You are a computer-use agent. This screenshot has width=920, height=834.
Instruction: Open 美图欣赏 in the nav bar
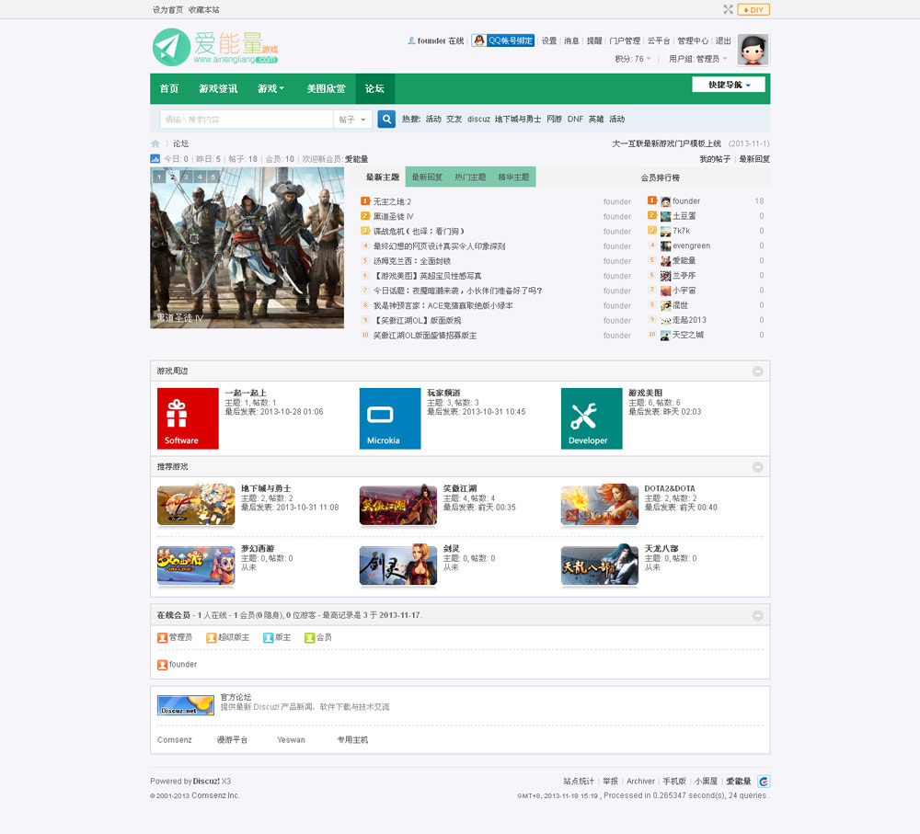point(327,88)
